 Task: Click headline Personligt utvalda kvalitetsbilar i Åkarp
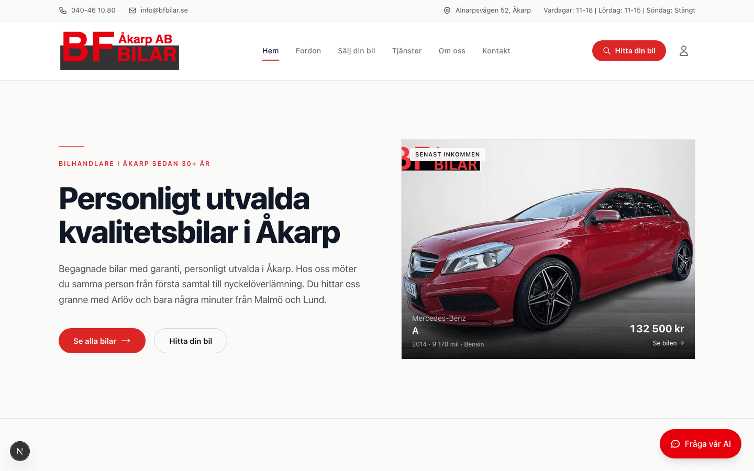pos(199,215)
